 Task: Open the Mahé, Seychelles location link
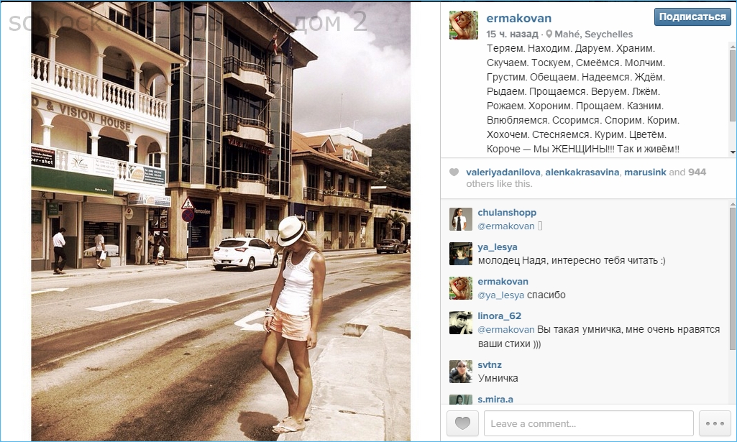[593, 34]
